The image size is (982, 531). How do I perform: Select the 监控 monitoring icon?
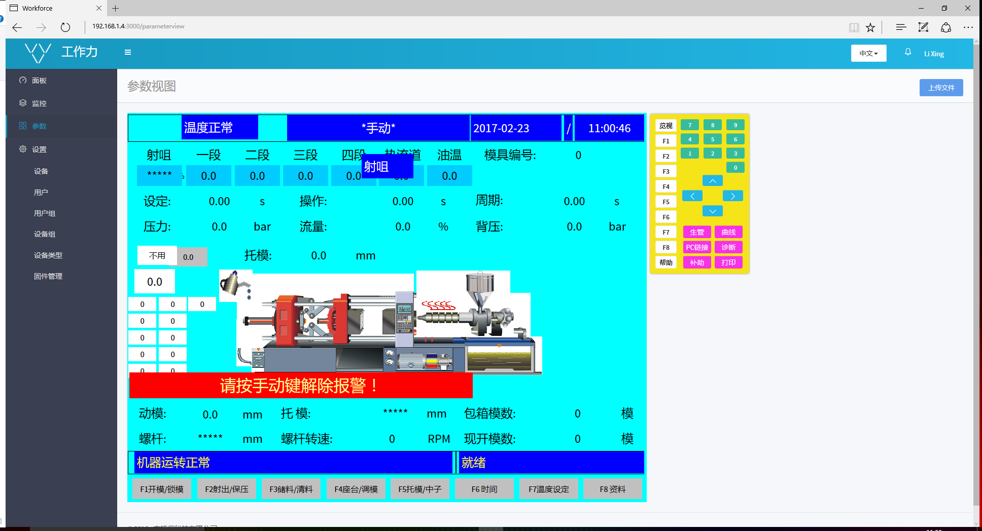(23, 103)
